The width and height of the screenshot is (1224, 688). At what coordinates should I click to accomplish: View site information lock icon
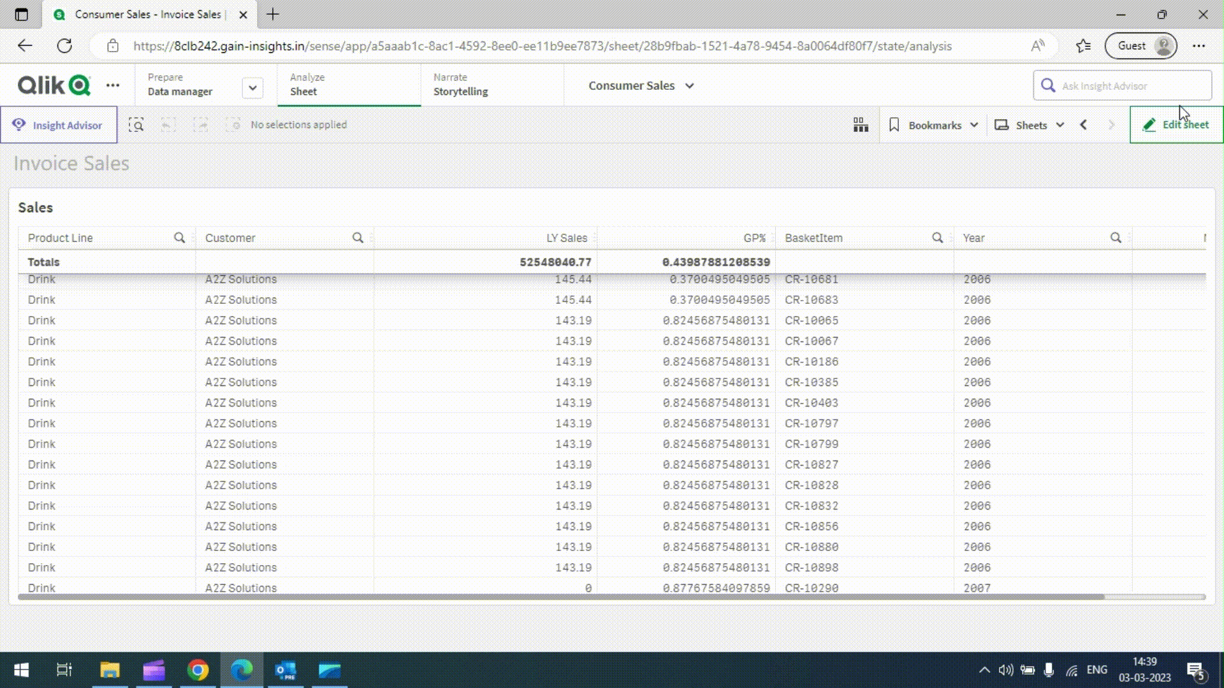[x=113, y=46]
